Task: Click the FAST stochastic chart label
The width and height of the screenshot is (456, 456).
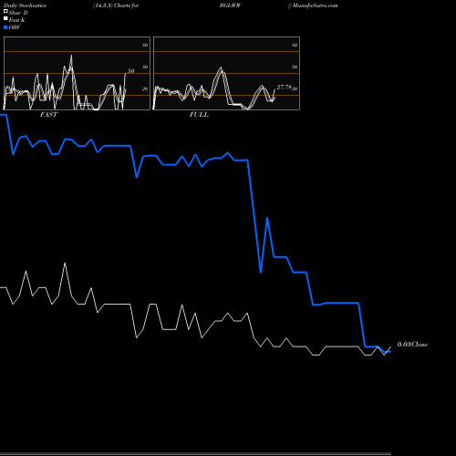Action: point(48,115)
